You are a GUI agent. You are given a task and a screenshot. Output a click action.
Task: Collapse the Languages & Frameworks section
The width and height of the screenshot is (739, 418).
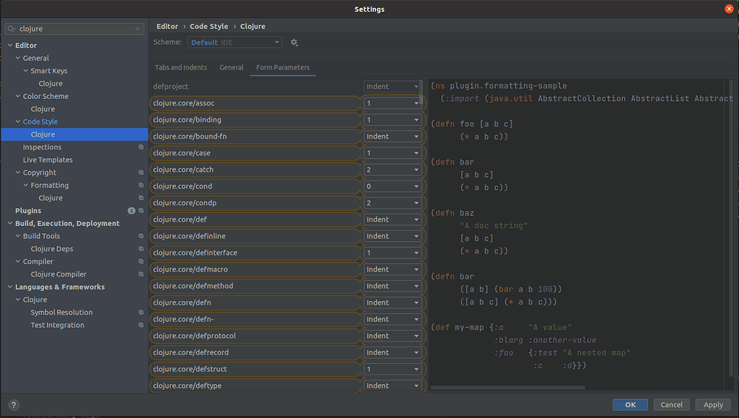[x=10, y=287]
